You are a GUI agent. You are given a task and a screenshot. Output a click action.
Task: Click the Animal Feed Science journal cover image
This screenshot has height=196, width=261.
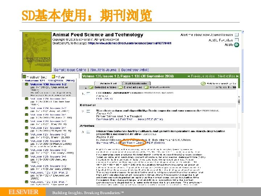[x=37, y=52]
